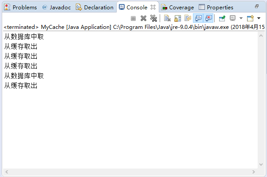267x177 pixels.
Task: Click the Open Console icon
Action: [250, 18]
